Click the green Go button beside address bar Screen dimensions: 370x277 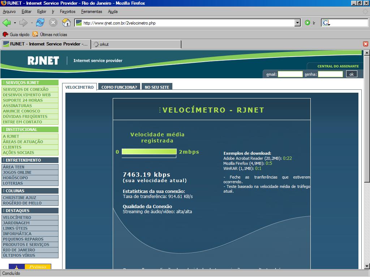(307, 23)
